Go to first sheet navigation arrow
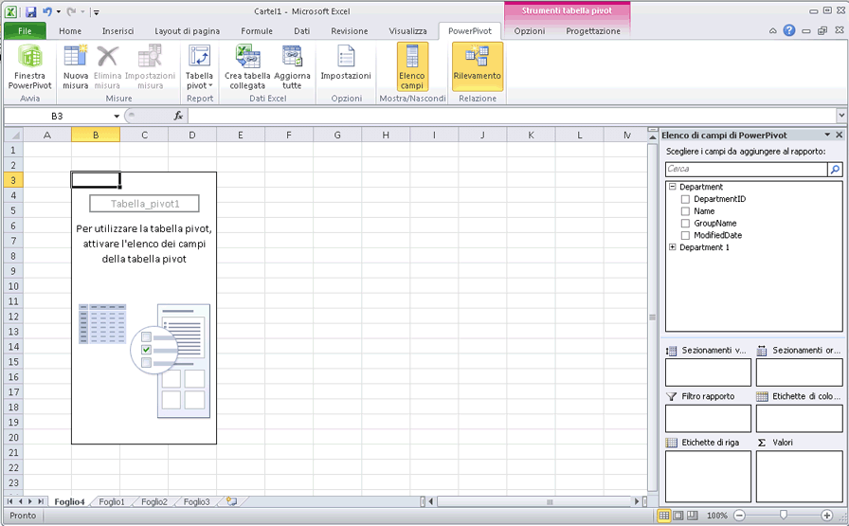Image resolution: width=849 pixels, height=526 pixels. pyautogui.click(x=9, y=502)
